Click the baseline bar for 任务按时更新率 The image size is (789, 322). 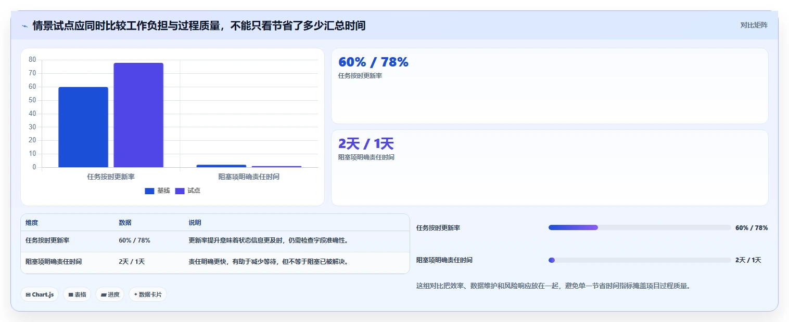(x=83, y=127)
